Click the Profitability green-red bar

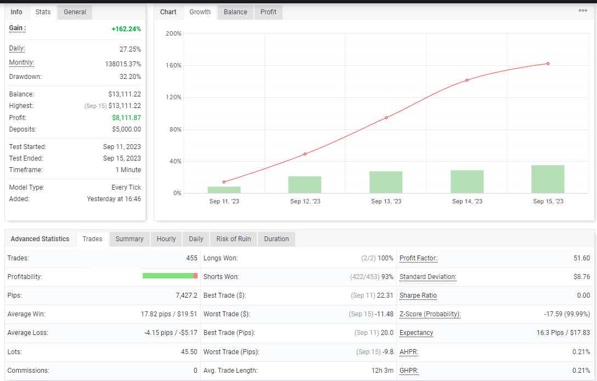click(x=170, y=276)
